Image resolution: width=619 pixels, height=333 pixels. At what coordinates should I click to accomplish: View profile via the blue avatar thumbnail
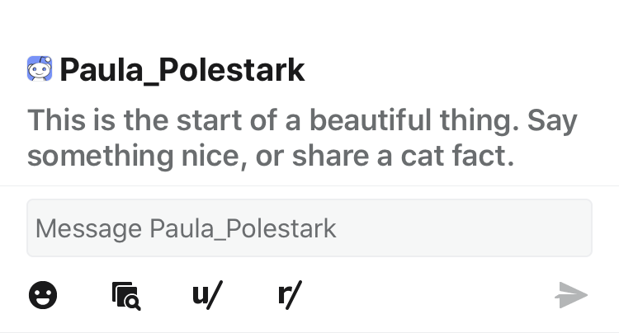click(40, 70)
